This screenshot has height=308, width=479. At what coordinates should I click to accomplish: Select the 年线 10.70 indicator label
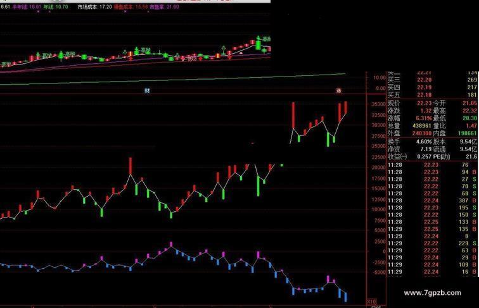[x=56, y=7]
